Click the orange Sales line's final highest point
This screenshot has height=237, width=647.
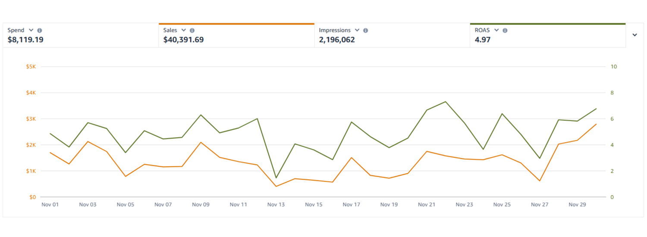(596, 124)
